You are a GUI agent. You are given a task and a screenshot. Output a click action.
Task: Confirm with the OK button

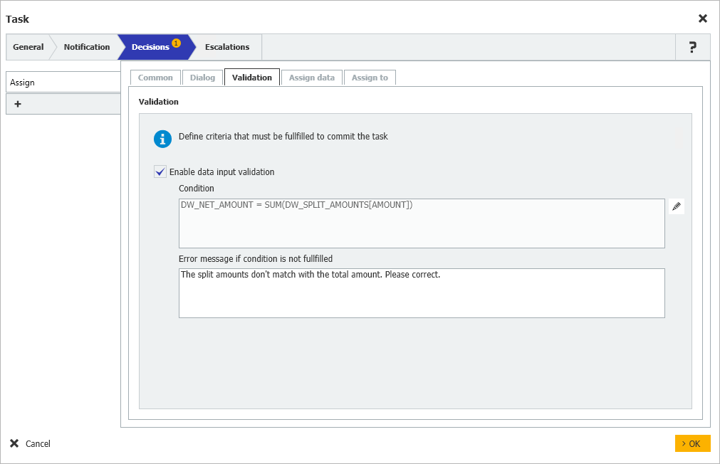point(692,443)
